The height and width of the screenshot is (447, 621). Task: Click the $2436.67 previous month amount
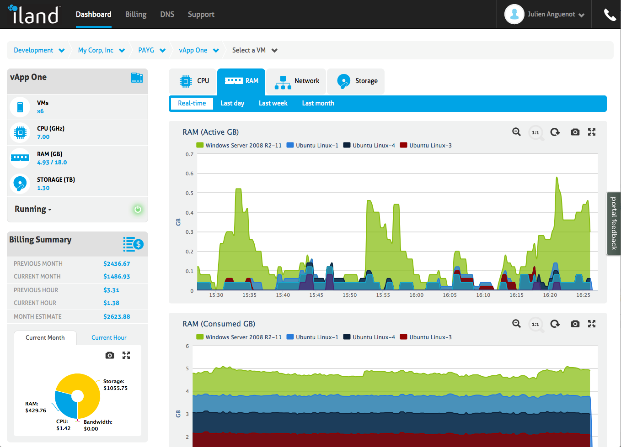click(117, 264)
